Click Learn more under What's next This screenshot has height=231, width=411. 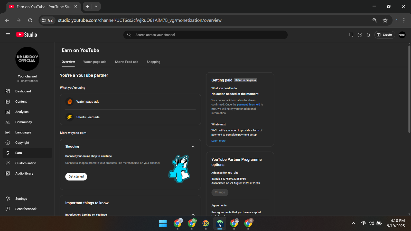point(218,141)
